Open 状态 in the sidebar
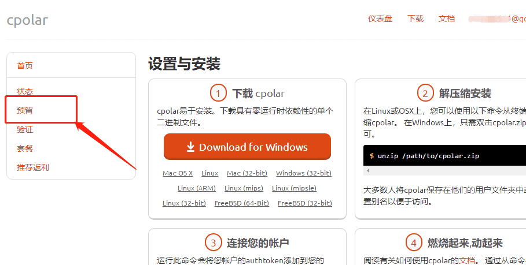 coord(25,91)
